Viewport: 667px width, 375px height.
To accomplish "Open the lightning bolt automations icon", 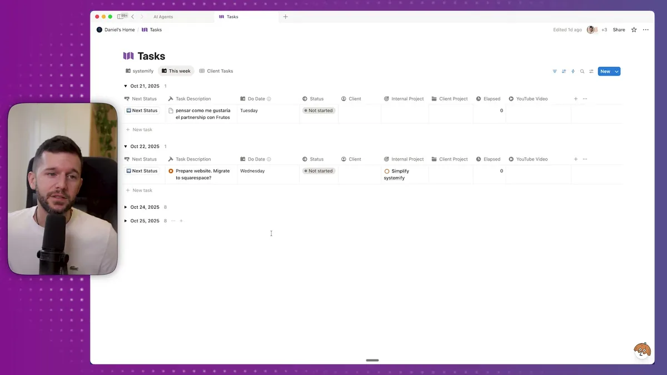I will 573,71.
